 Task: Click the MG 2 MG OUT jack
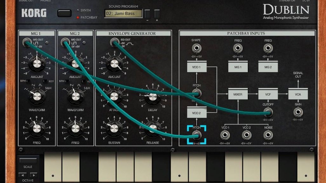[65, 42]
